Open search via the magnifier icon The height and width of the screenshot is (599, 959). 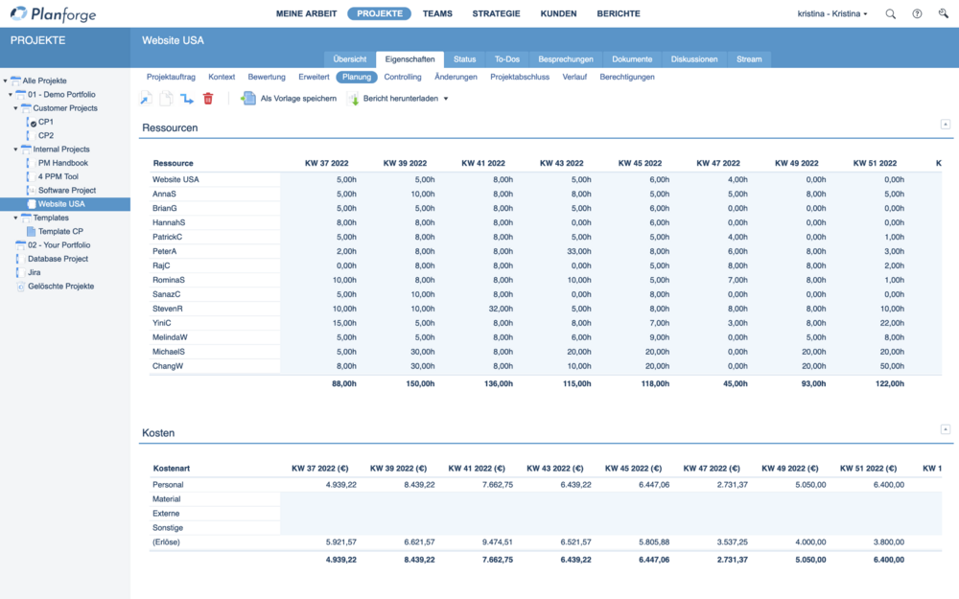[x=891, y=14]
